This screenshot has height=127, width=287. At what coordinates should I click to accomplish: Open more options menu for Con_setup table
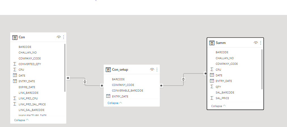(157, 70)
